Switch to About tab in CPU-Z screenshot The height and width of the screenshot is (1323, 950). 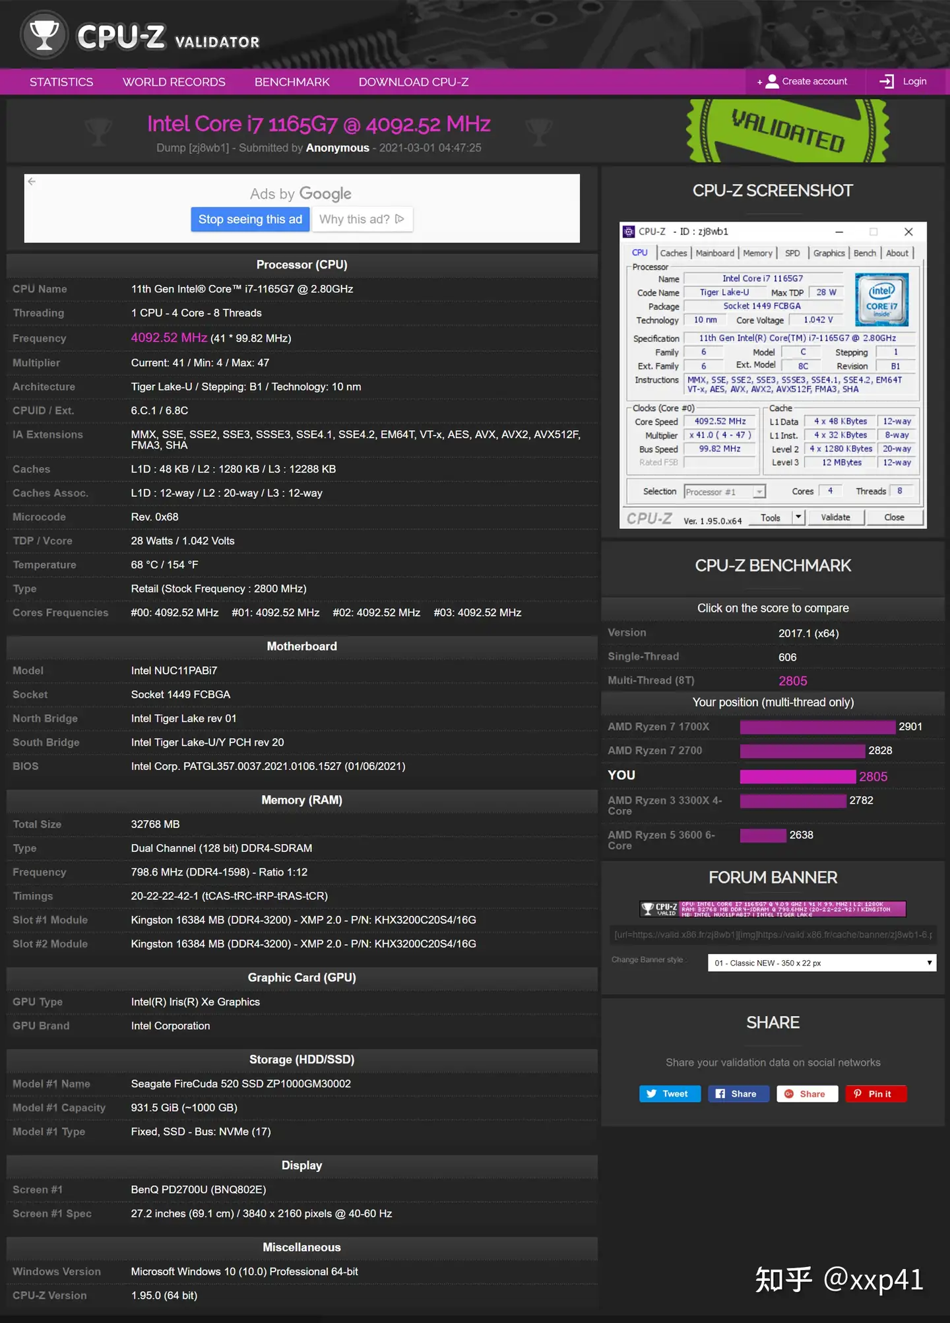tap(897, 253)
